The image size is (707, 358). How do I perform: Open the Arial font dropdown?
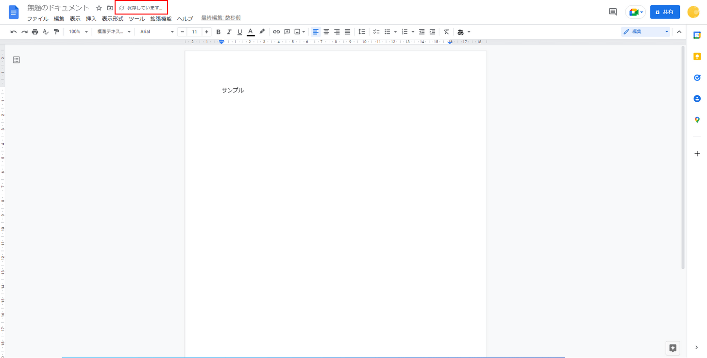click(x=156, y=32)
